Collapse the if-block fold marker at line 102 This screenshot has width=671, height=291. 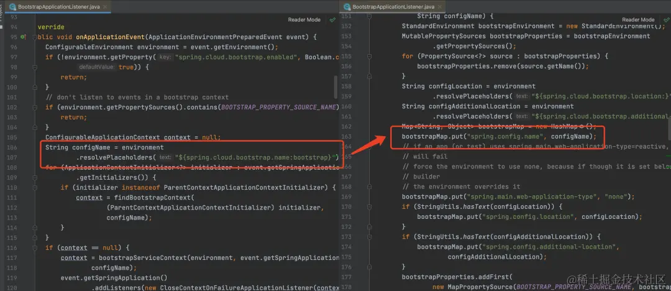pos(35,107)
